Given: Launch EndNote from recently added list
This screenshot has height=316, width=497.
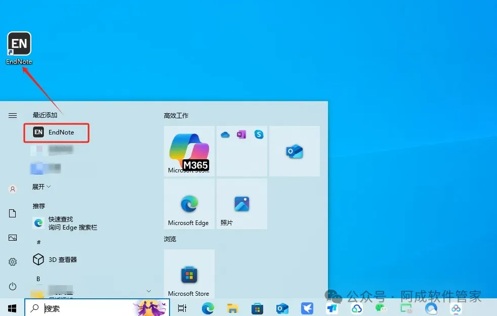Looking at the screenshot, I should pos(56,132).
